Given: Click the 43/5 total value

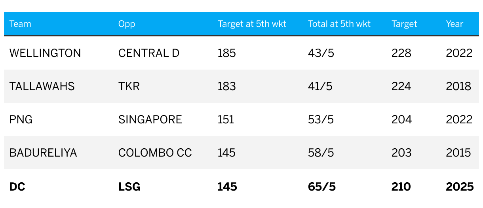Looking at the screenshot, I should 321,53.
